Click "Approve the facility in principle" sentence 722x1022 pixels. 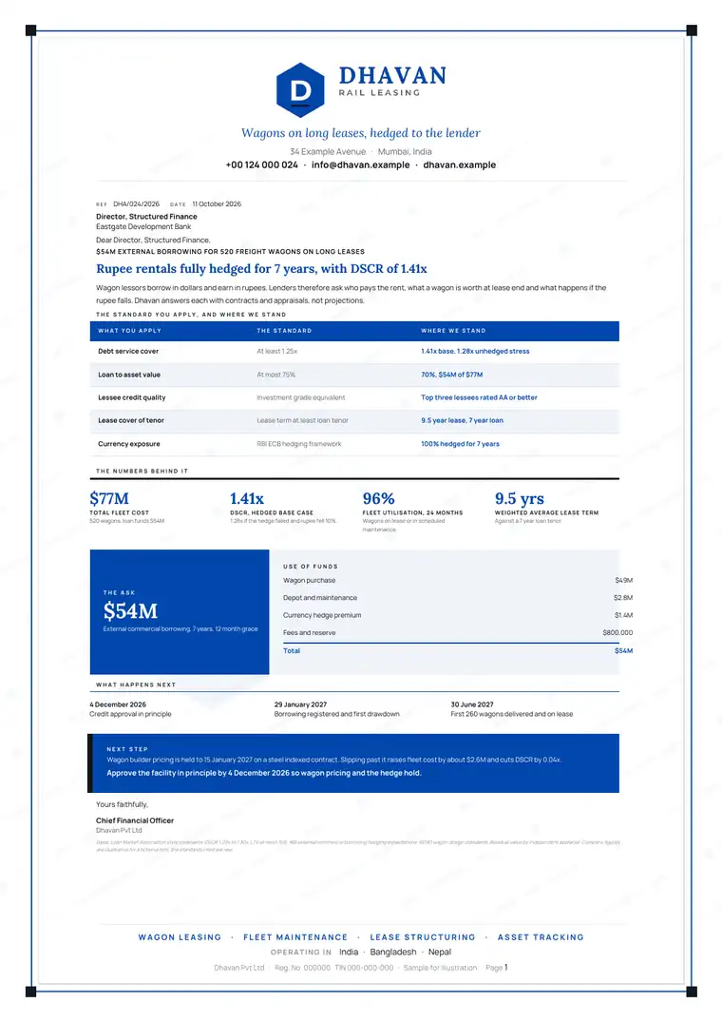pos(264,773)
